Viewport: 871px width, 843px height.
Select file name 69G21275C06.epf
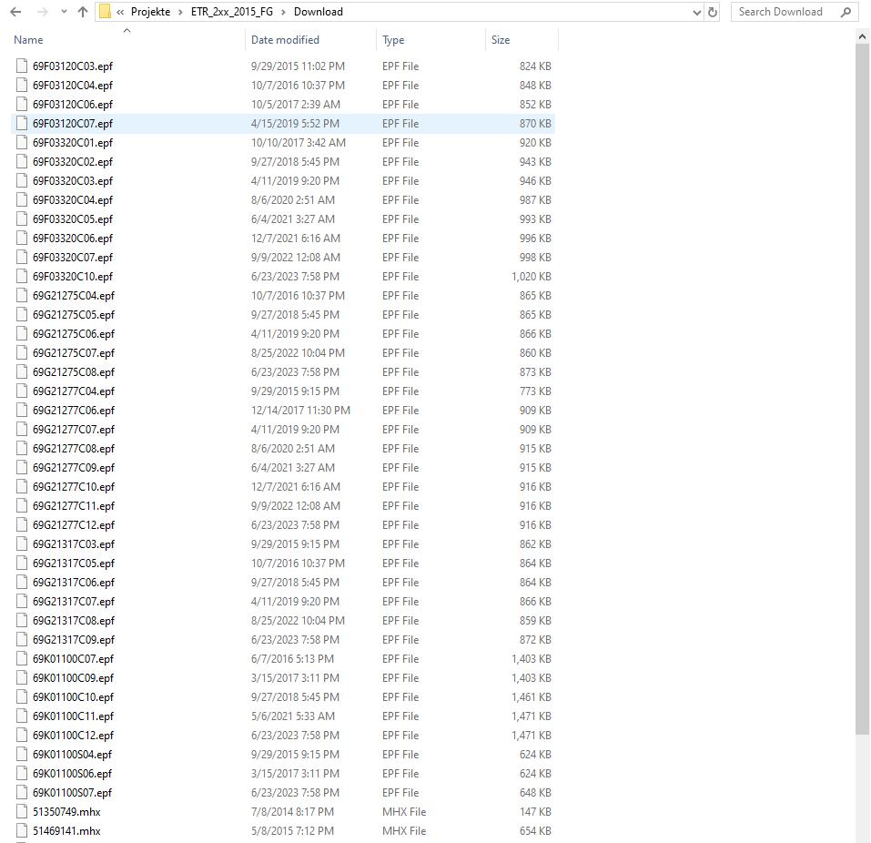coord(74,334)
